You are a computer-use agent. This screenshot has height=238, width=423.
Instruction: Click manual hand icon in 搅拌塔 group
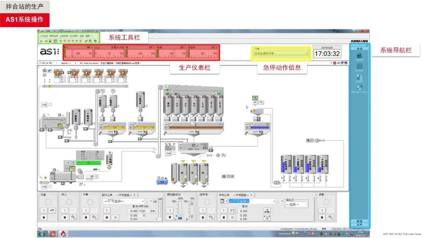[x=211, y=217]
